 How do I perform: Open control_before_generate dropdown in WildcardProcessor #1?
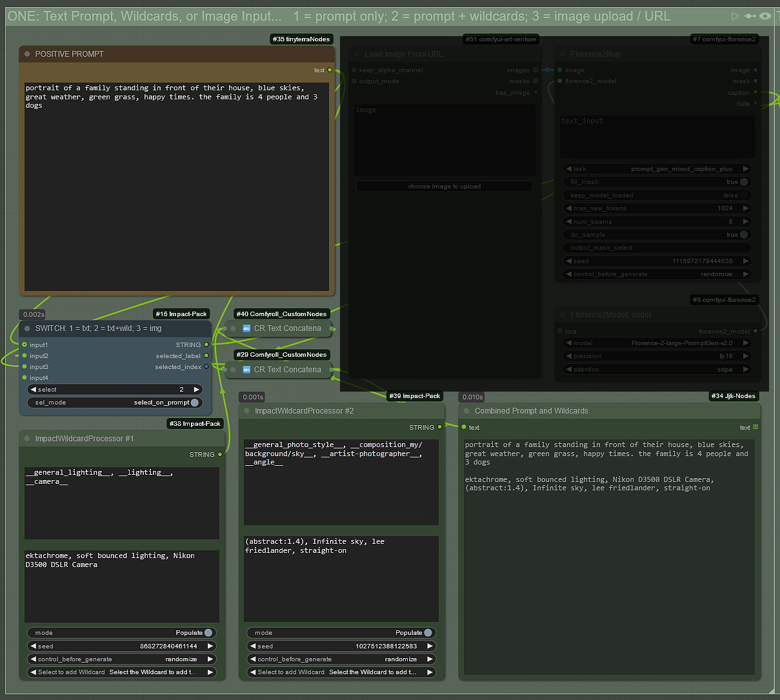122,659
